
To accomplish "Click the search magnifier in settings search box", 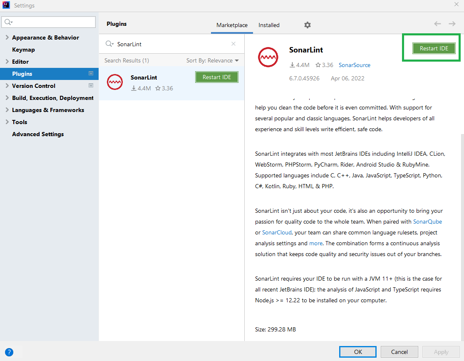I will [x=8, y=22].
